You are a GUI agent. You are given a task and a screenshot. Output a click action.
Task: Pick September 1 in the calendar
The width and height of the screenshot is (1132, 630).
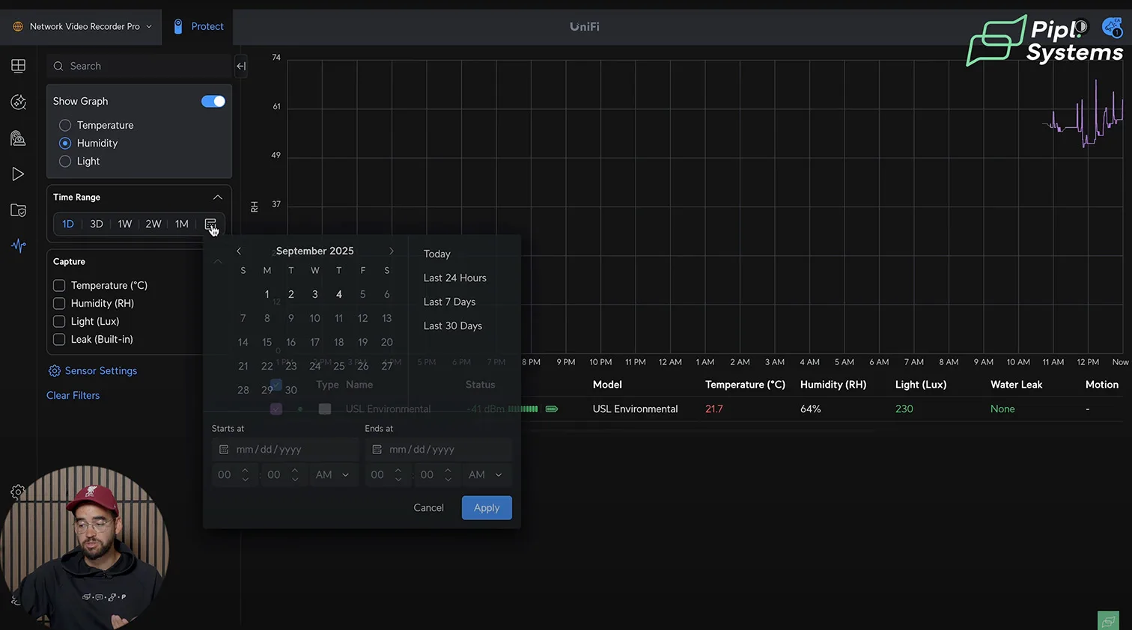tap(267, 294)
